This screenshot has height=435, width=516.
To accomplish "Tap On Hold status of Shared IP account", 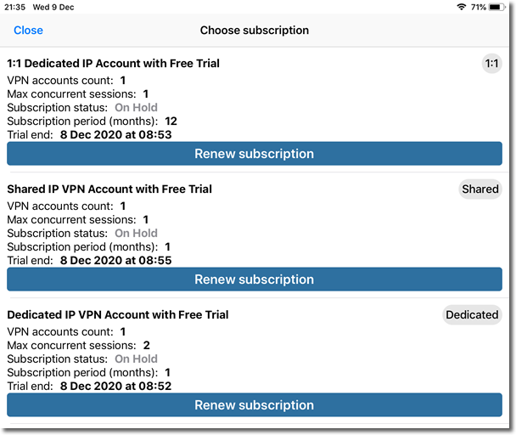I will pyautogui.click(x=136, y=233).
